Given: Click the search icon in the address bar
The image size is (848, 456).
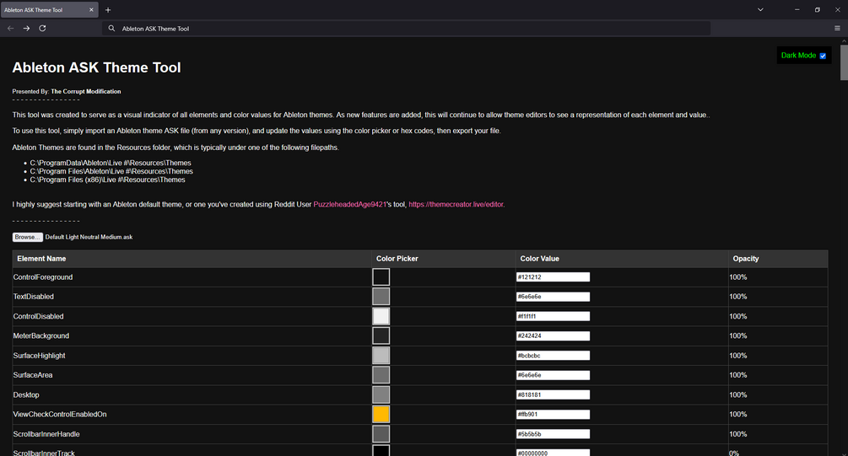Looking at the screenshot, I should tap(111, 29).
